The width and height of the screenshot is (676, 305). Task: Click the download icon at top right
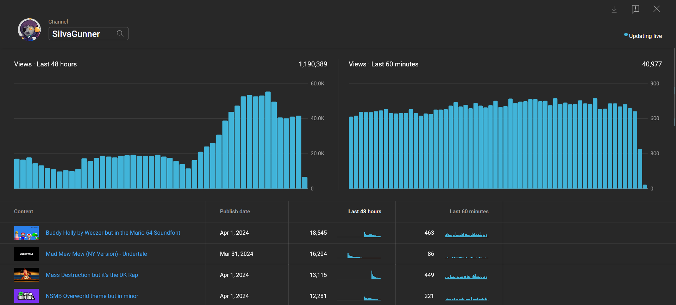[x=614, y=9]
